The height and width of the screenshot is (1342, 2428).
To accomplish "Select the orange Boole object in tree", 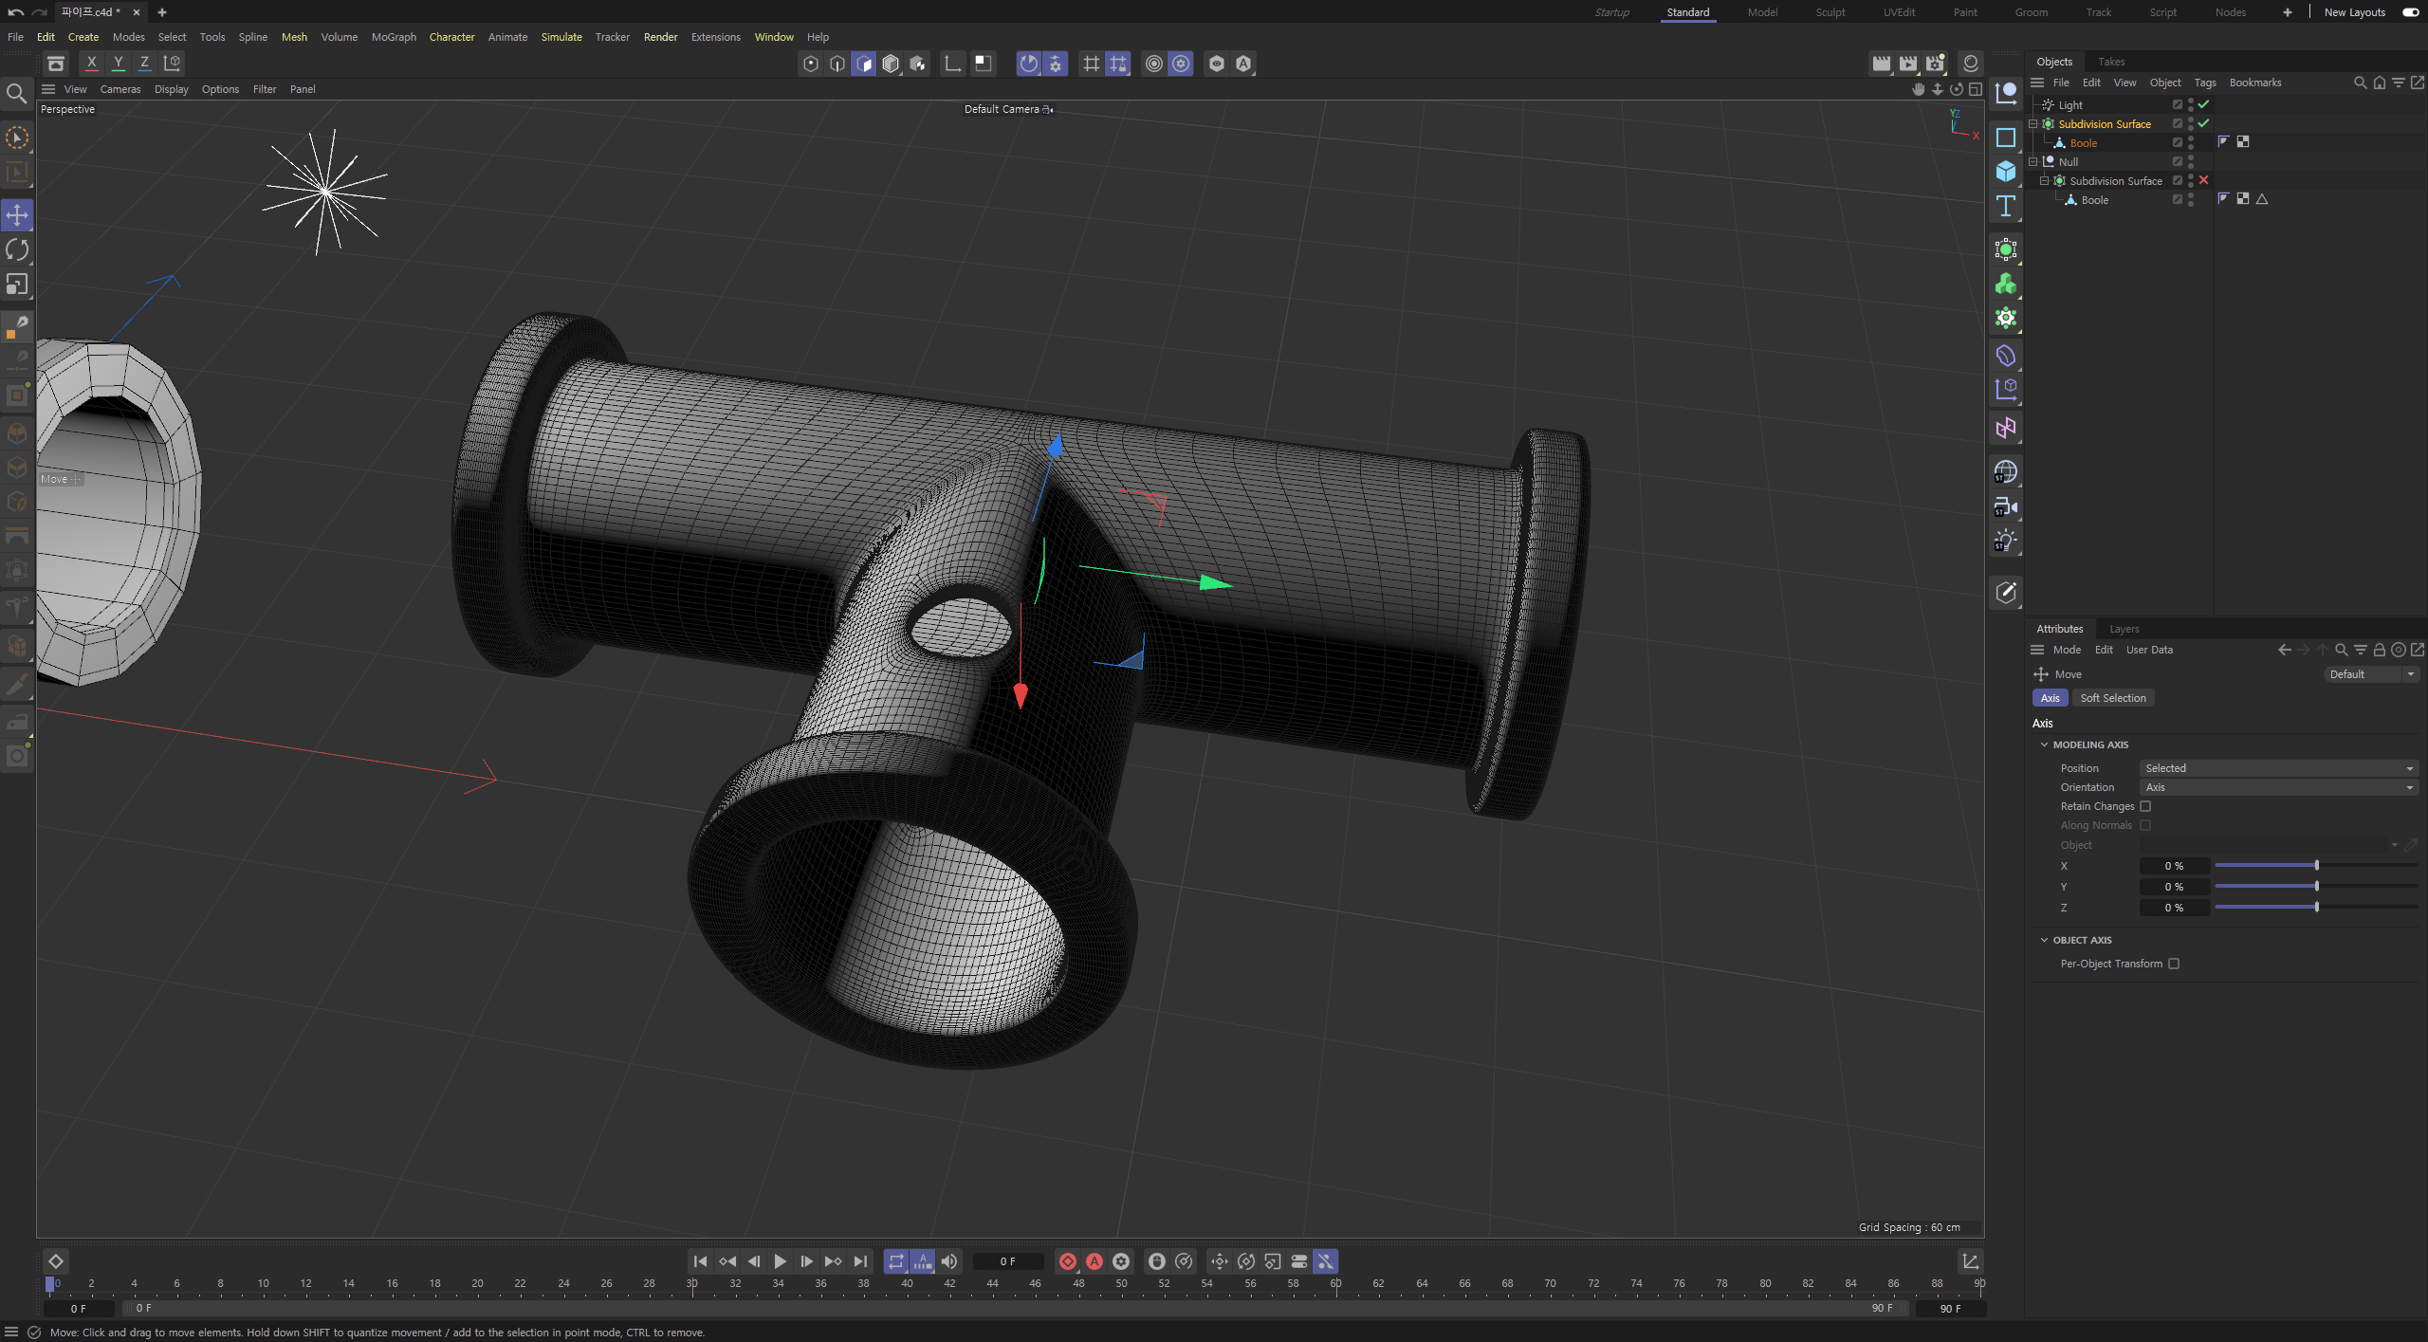I will (x=2083, y=143).
